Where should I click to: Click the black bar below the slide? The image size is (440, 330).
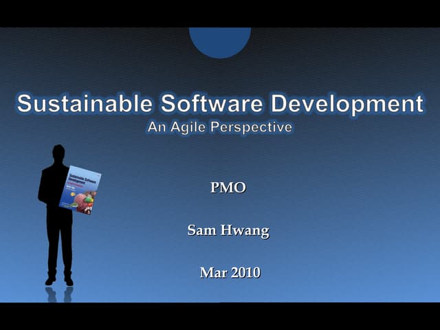click(x=220, y=316)
